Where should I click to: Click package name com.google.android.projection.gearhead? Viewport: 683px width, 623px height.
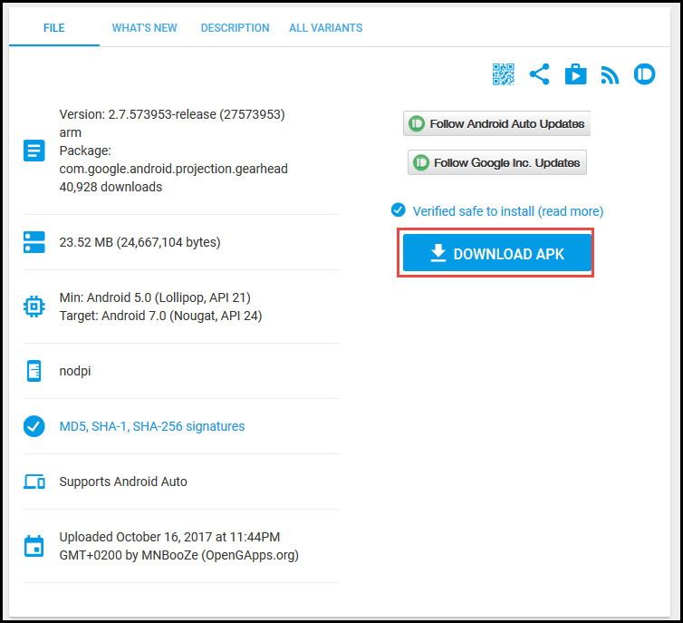coord(173,169)
